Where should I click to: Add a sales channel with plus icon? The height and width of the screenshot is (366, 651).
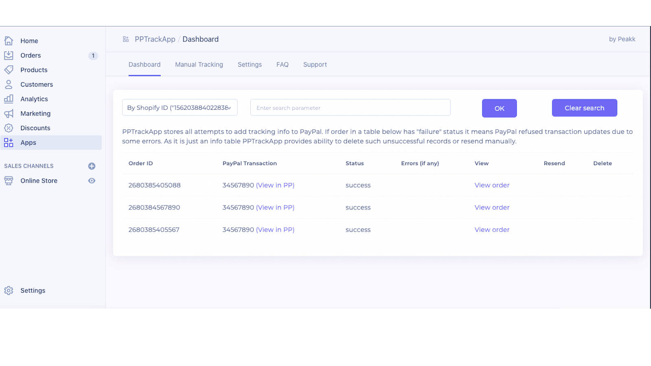click(x=92, y=166)
